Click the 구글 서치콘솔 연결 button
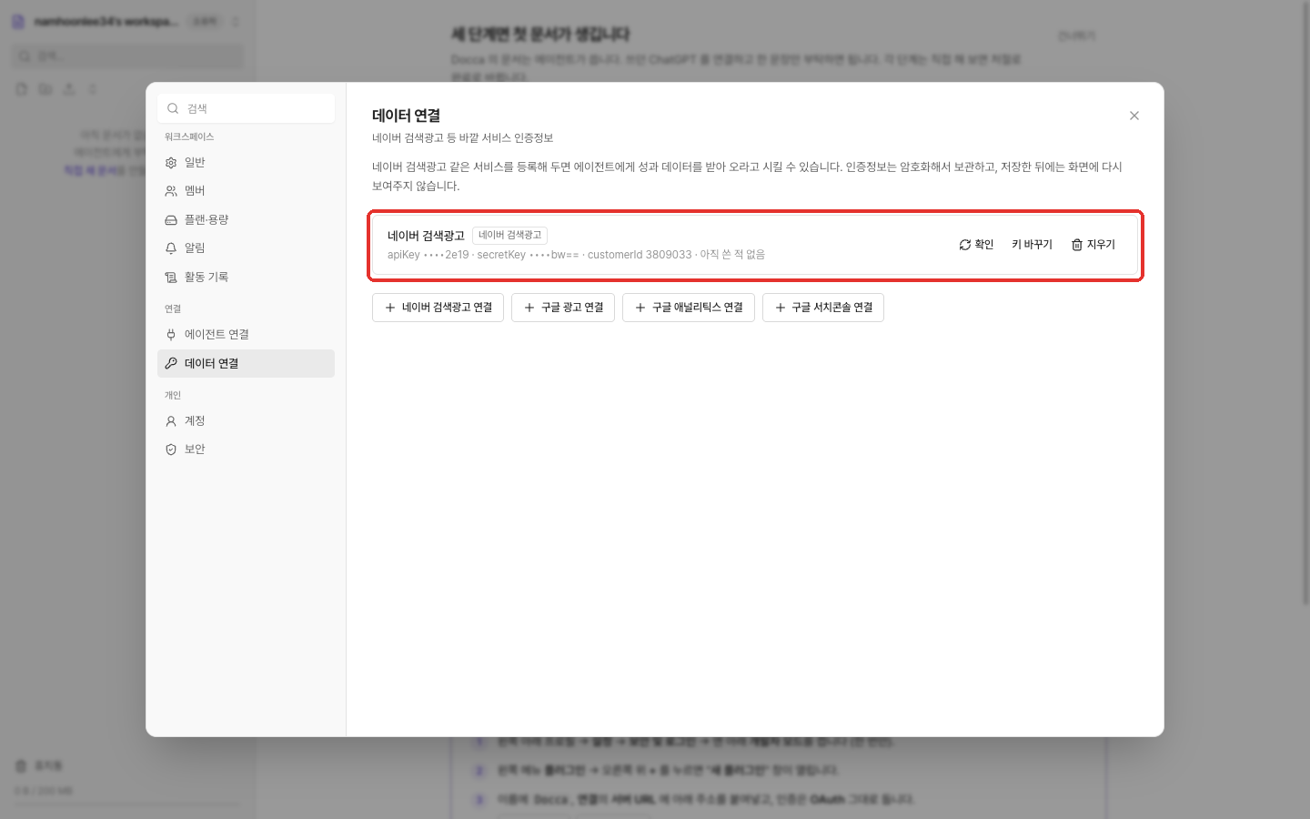1310x819 pixels. [x=823, y=308]
